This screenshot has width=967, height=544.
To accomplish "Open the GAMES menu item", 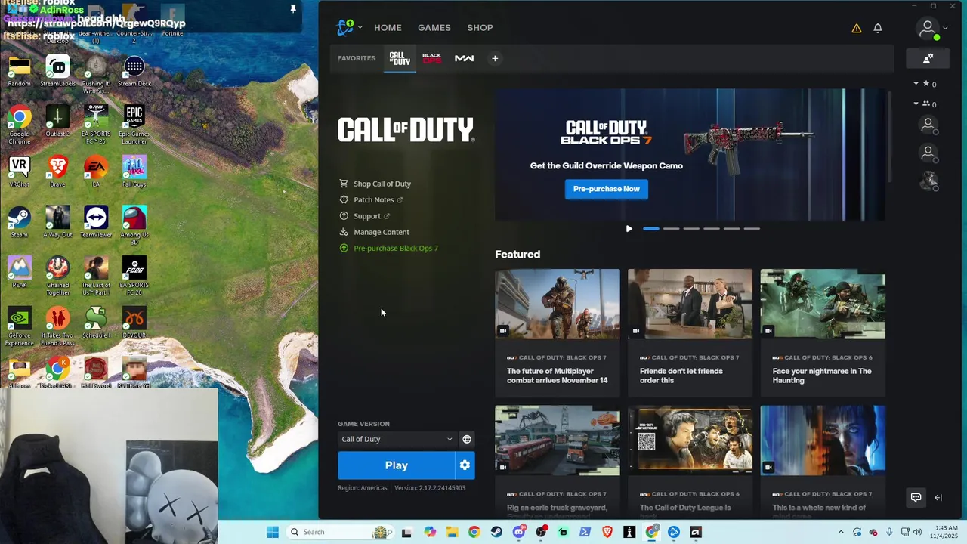I will coord(434,28).
